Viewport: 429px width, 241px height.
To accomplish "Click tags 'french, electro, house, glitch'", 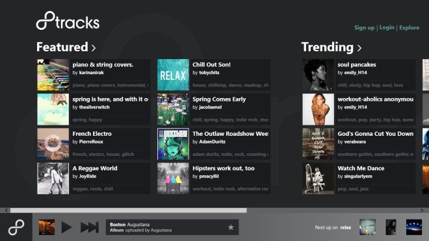I will click(x=103, y=155).
